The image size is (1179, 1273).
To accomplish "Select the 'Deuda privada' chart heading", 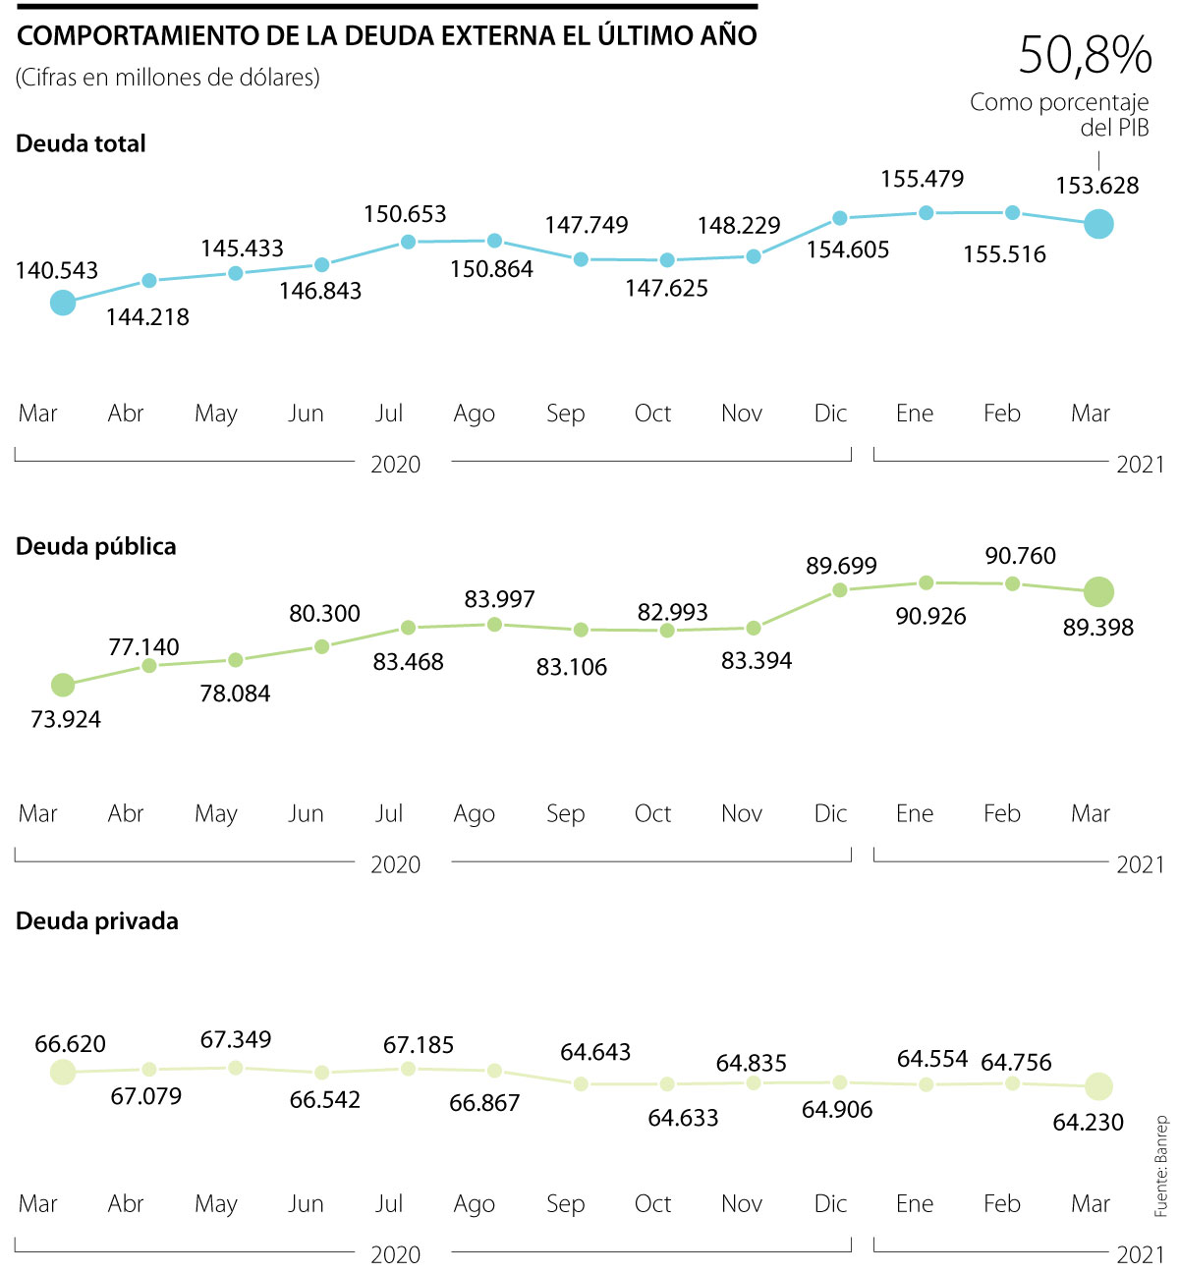I will coord(97,921).
